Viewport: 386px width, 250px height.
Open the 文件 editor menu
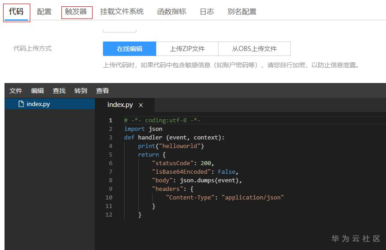click(x=16, y=91)
